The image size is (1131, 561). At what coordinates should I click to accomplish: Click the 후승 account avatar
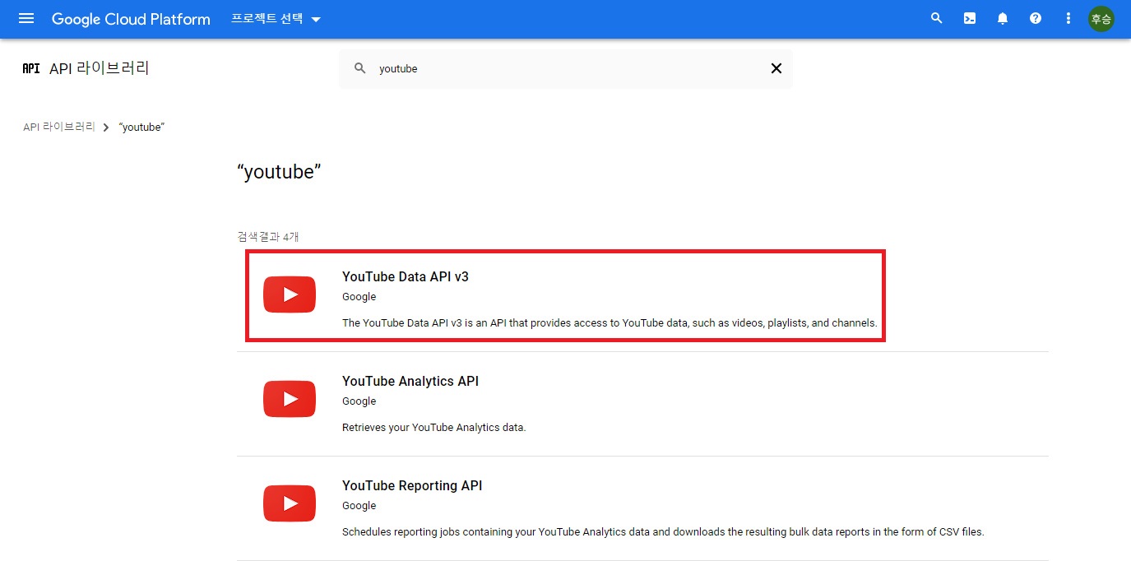pos(1101,19)
